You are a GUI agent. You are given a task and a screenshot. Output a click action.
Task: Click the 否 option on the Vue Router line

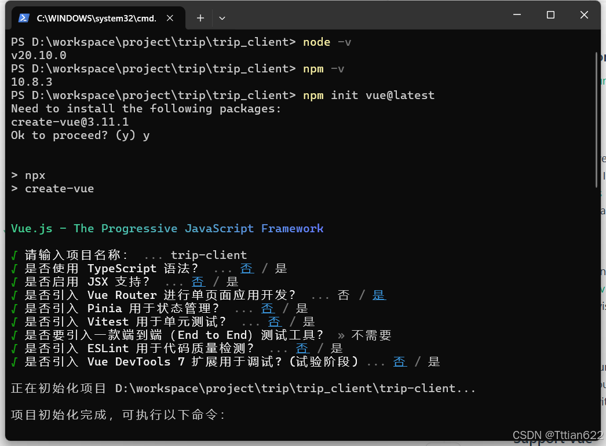pyautogui.click(x=343, y=295)
